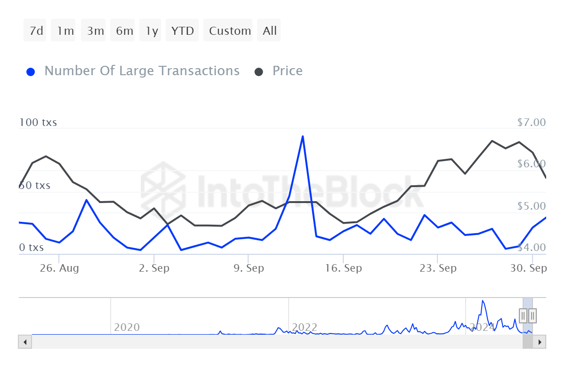
Task: Click the 2020 area in the navigator
Action: click(127, 327)
